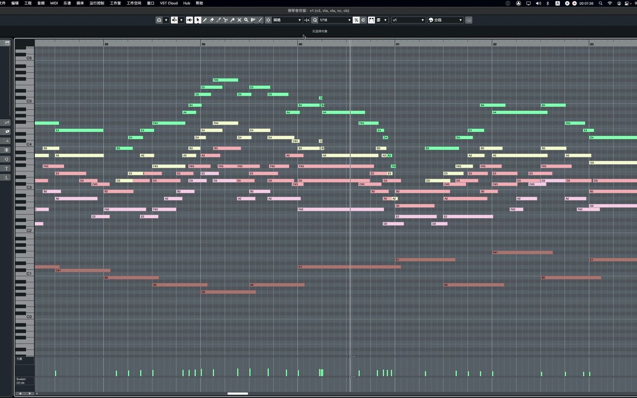Select the Glue tool
637x398 pixels.
(232, 20)
